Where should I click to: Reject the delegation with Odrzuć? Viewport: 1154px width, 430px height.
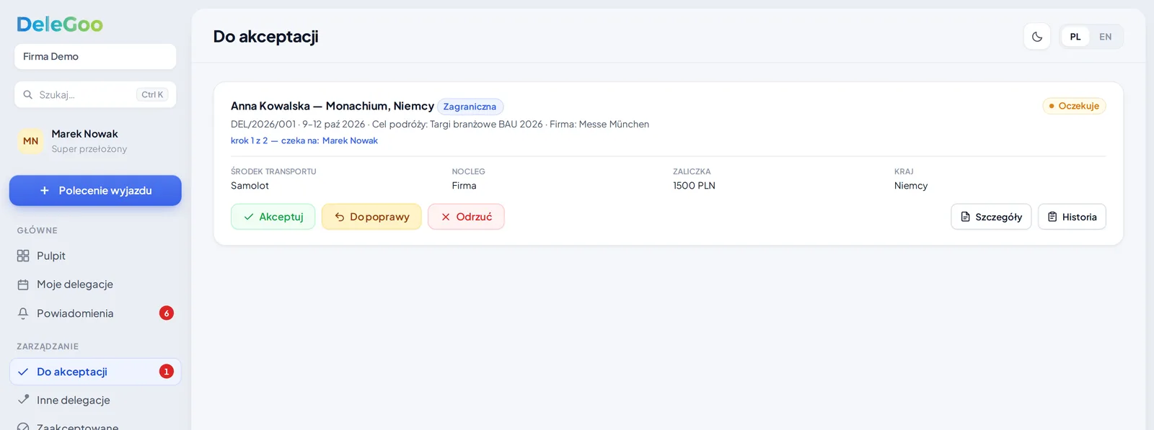click(x=466, y=217)
